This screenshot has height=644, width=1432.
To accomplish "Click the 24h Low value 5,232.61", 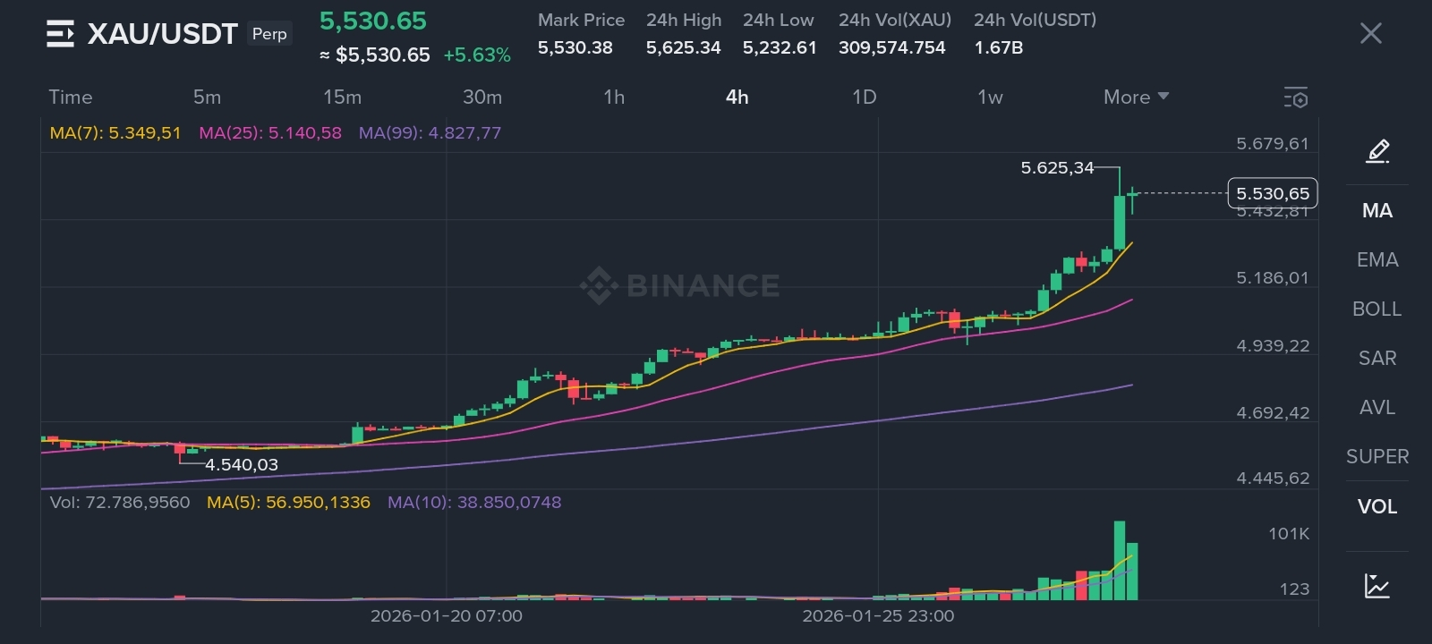I will [780, 47].
